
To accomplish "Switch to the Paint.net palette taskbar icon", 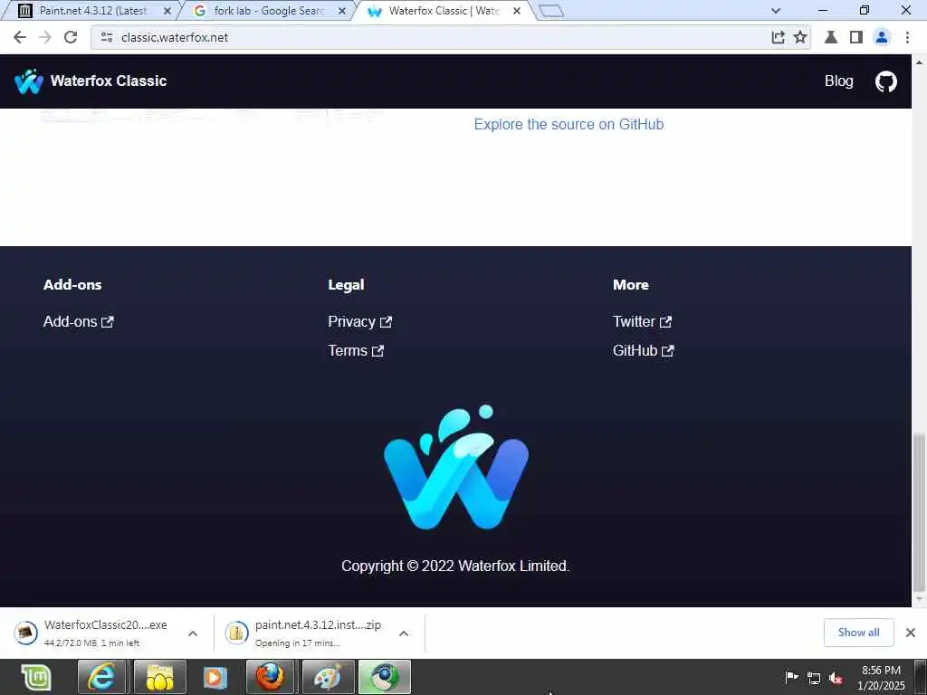I will pyautogui.click(x=328, y=677).
